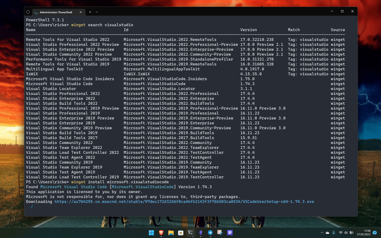The width and height of the screenshot is (381, 238).
Task: Click 'Visual Studio Load Test Controller 2022'
Action: point(72,152)
